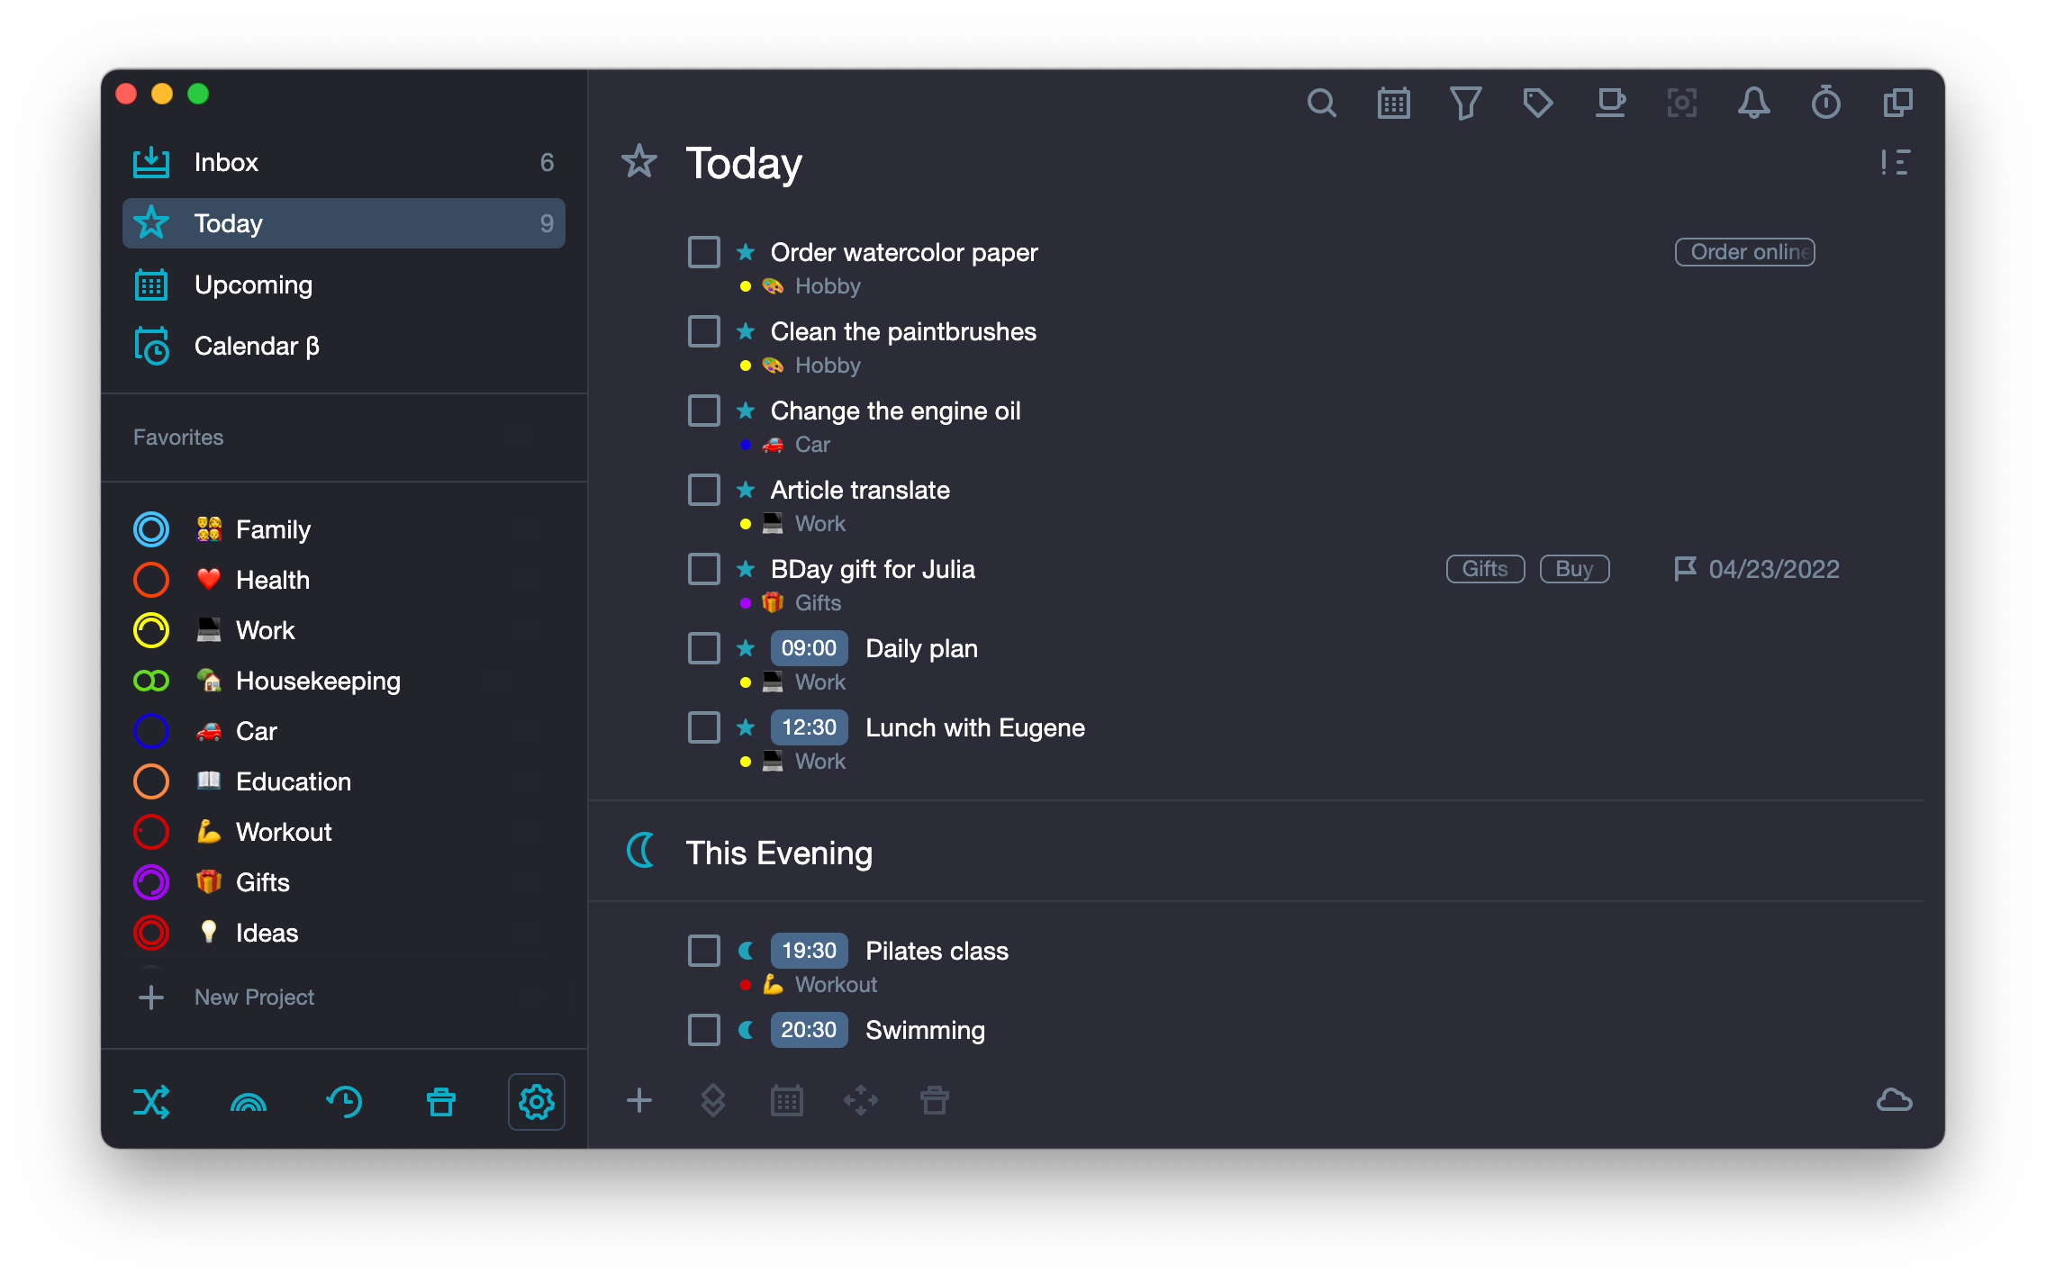Open the Family project
This screenshot has height=1282, width=2046.
point(344,529)
